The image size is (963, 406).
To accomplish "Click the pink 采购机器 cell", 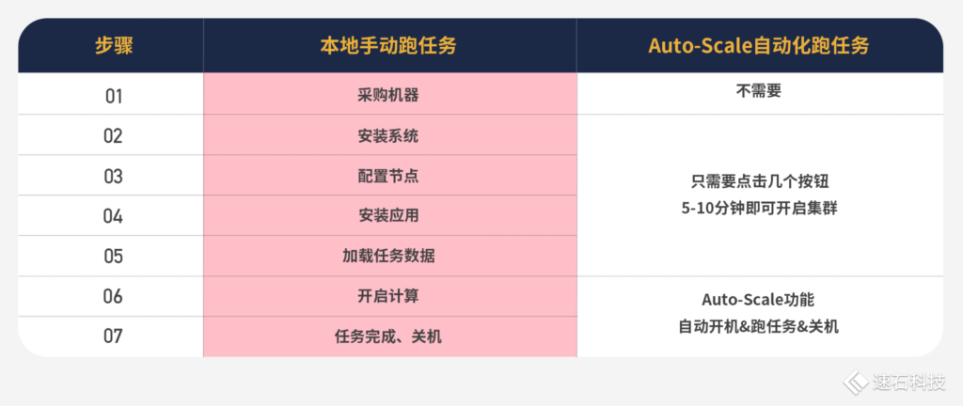I will click(x=388, y=95).
